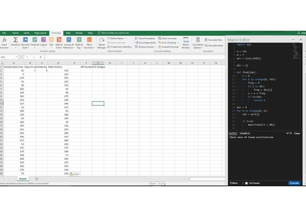Click the AutoSum sigma icon
The image size is (306, 217).
pos(15,40)
